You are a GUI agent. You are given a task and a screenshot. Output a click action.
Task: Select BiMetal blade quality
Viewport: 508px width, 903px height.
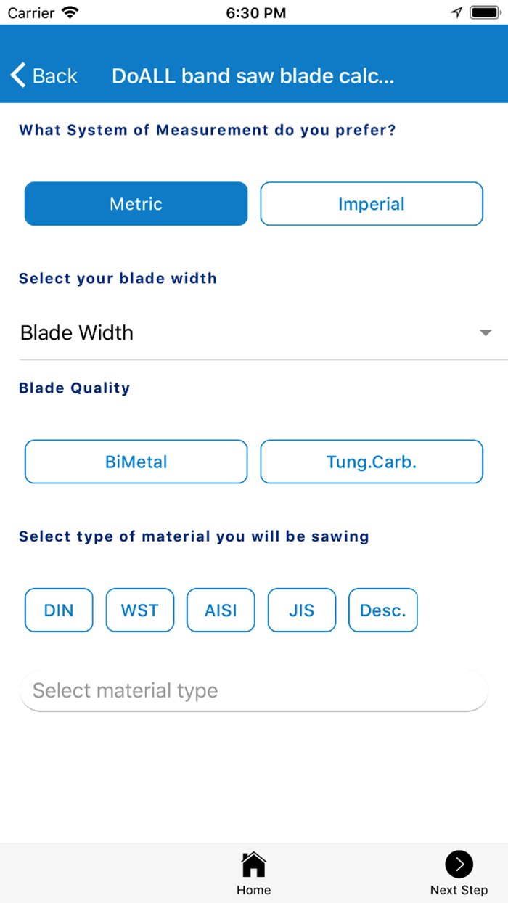(136, 462)
